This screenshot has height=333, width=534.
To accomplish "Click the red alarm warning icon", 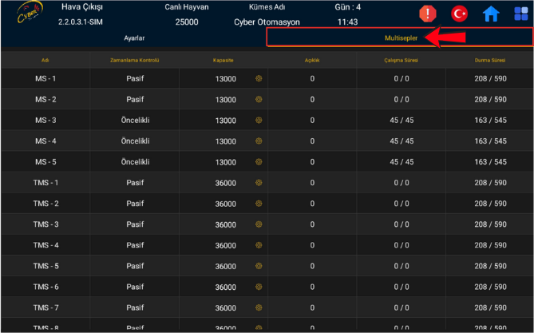I will click(x=429, y=14).
